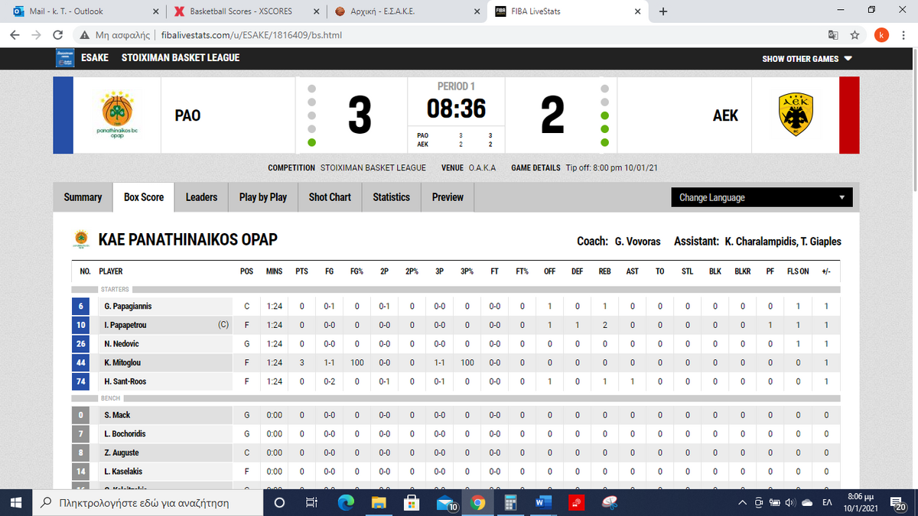918x516 pixels.
Task: Open Microsoft Store from the taskbar
Action: [x=412, y=502]
